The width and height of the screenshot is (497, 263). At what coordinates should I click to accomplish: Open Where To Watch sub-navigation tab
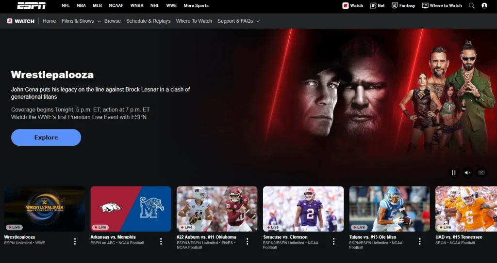(x=194, y=21)
